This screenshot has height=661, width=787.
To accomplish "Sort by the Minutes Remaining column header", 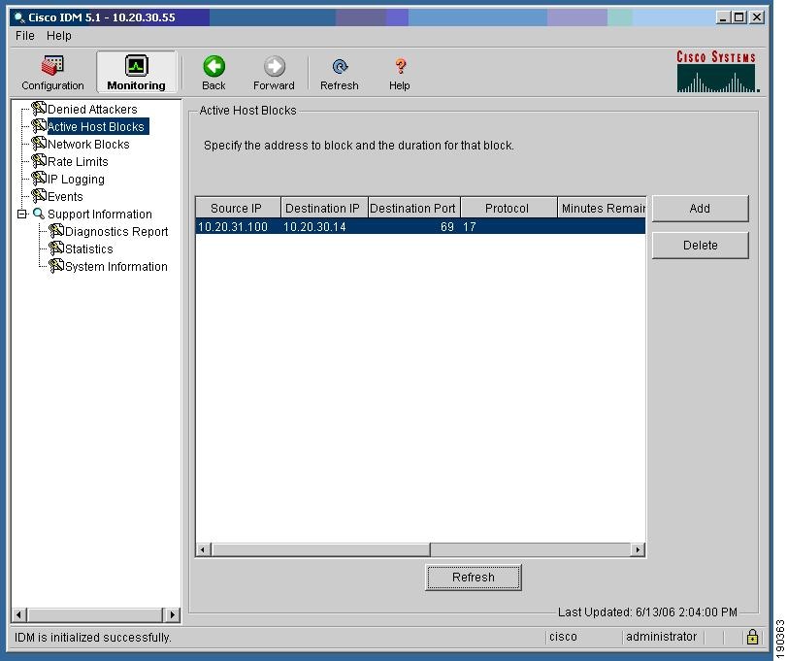I will coord(602,208).
